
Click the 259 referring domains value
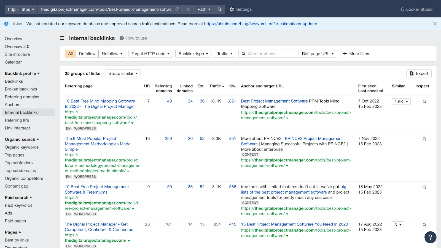tap(168, 139)
